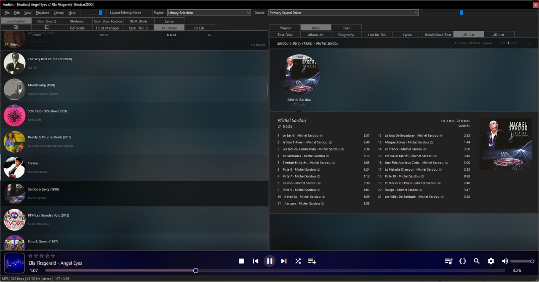The height and width of the screenshot is (282, 539).
Task: Rate track with the first star
Action: coord(30,256)
